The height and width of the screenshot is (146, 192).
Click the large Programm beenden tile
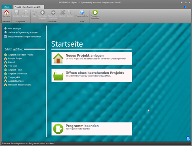tap(92, 129)
